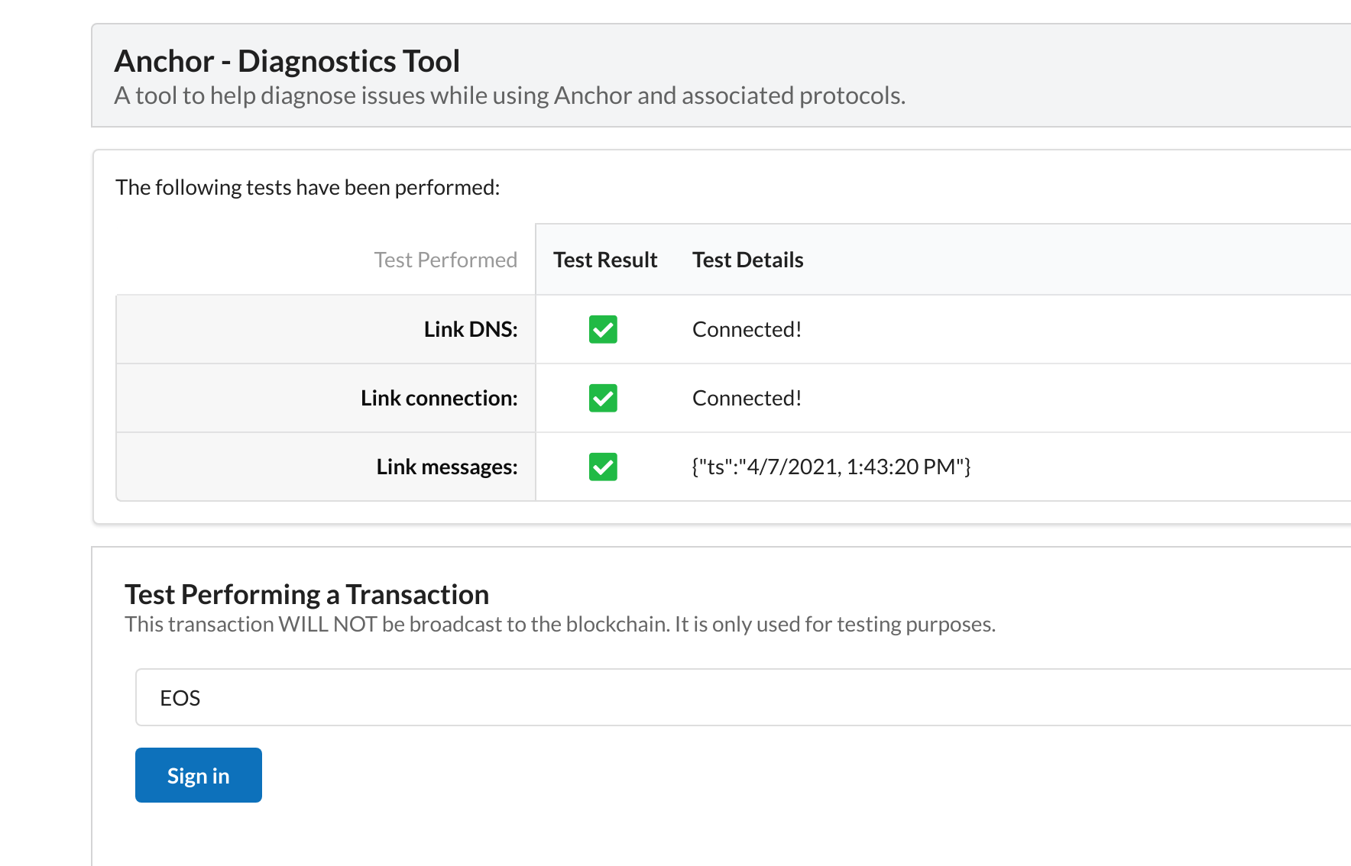
Task: Click the Link DNS row label
Action: click(471, 329)
